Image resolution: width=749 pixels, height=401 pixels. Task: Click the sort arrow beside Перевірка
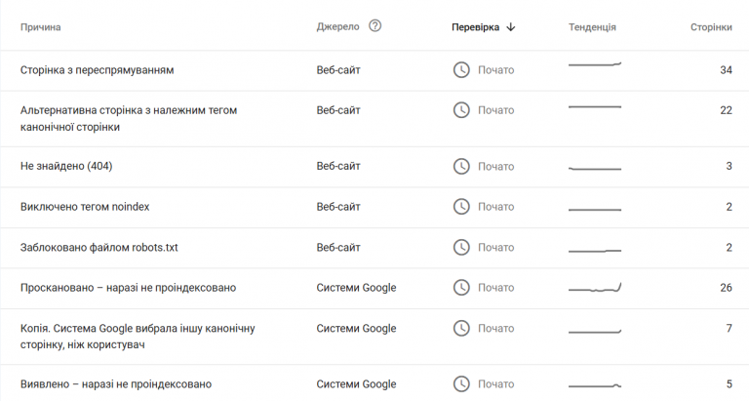[511, 27]
